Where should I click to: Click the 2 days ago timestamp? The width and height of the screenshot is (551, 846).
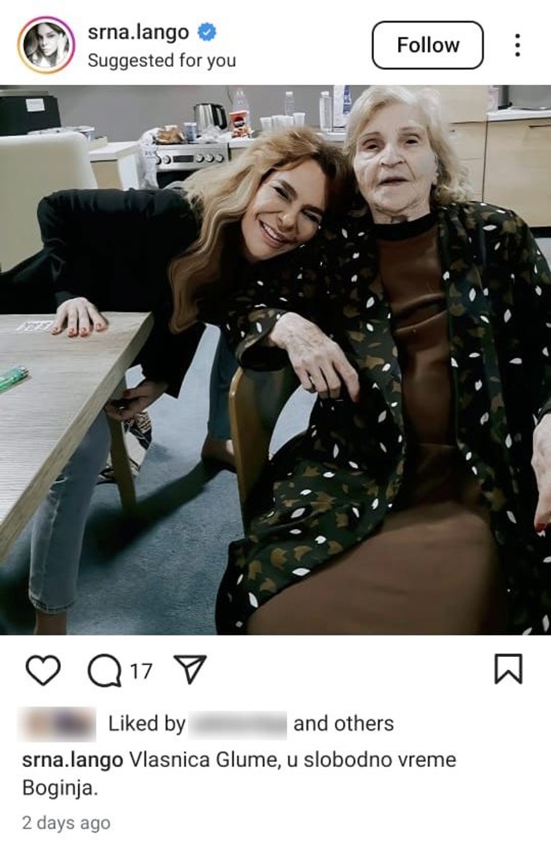pos(66,823)
